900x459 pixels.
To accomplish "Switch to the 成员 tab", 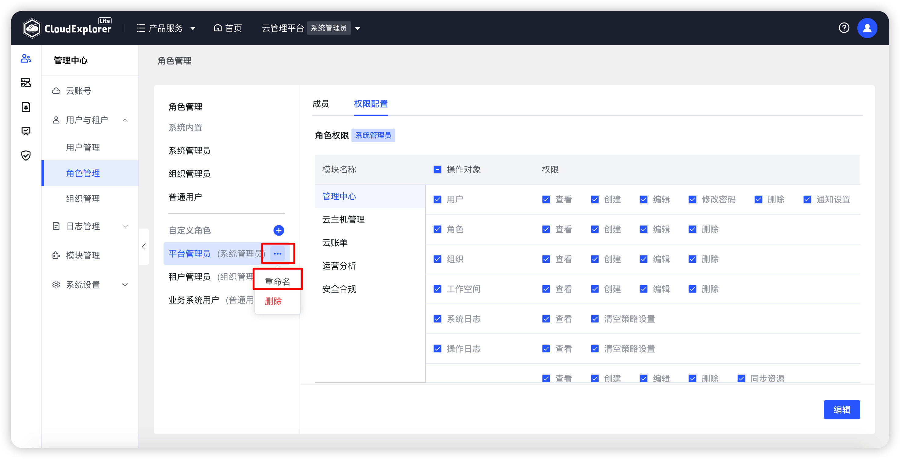I will click(x=320, y=104).
